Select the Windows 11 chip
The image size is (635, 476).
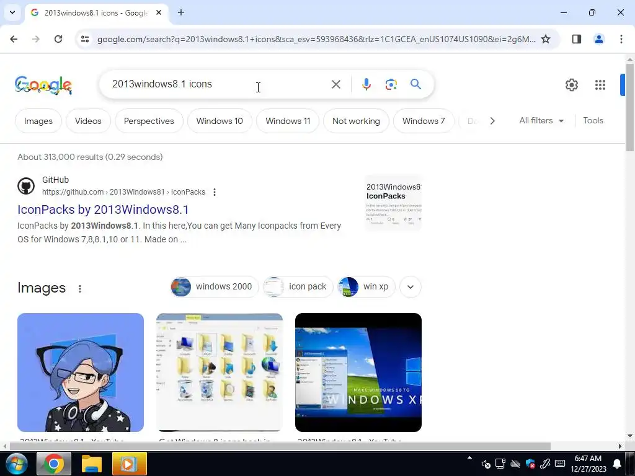coord(288,121)
